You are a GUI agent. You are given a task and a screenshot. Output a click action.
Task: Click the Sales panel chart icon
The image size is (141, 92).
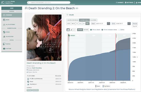(67, 15)
